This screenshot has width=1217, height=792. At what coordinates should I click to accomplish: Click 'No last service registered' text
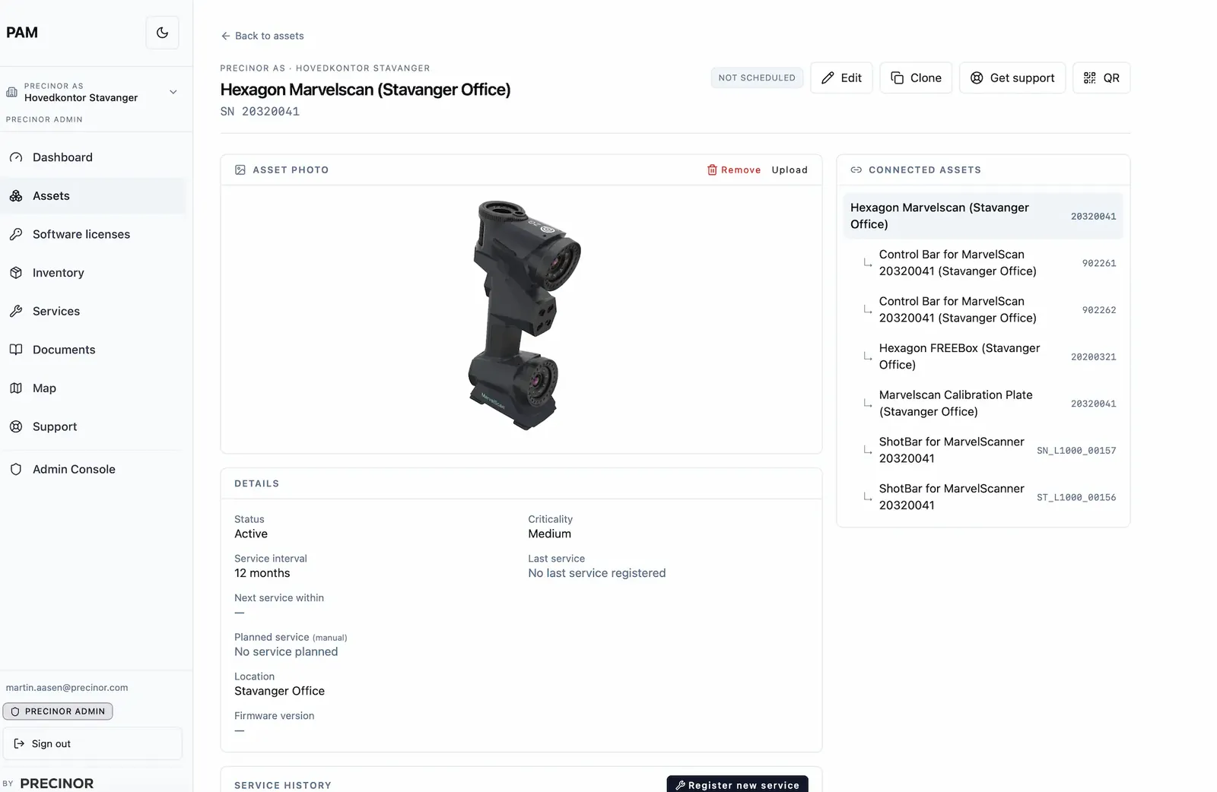(x=597, y=573)
